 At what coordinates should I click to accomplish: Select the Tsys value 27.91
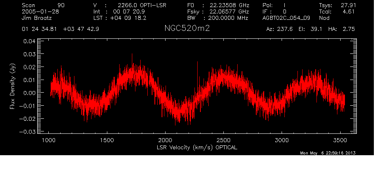(x=348, y=5)
